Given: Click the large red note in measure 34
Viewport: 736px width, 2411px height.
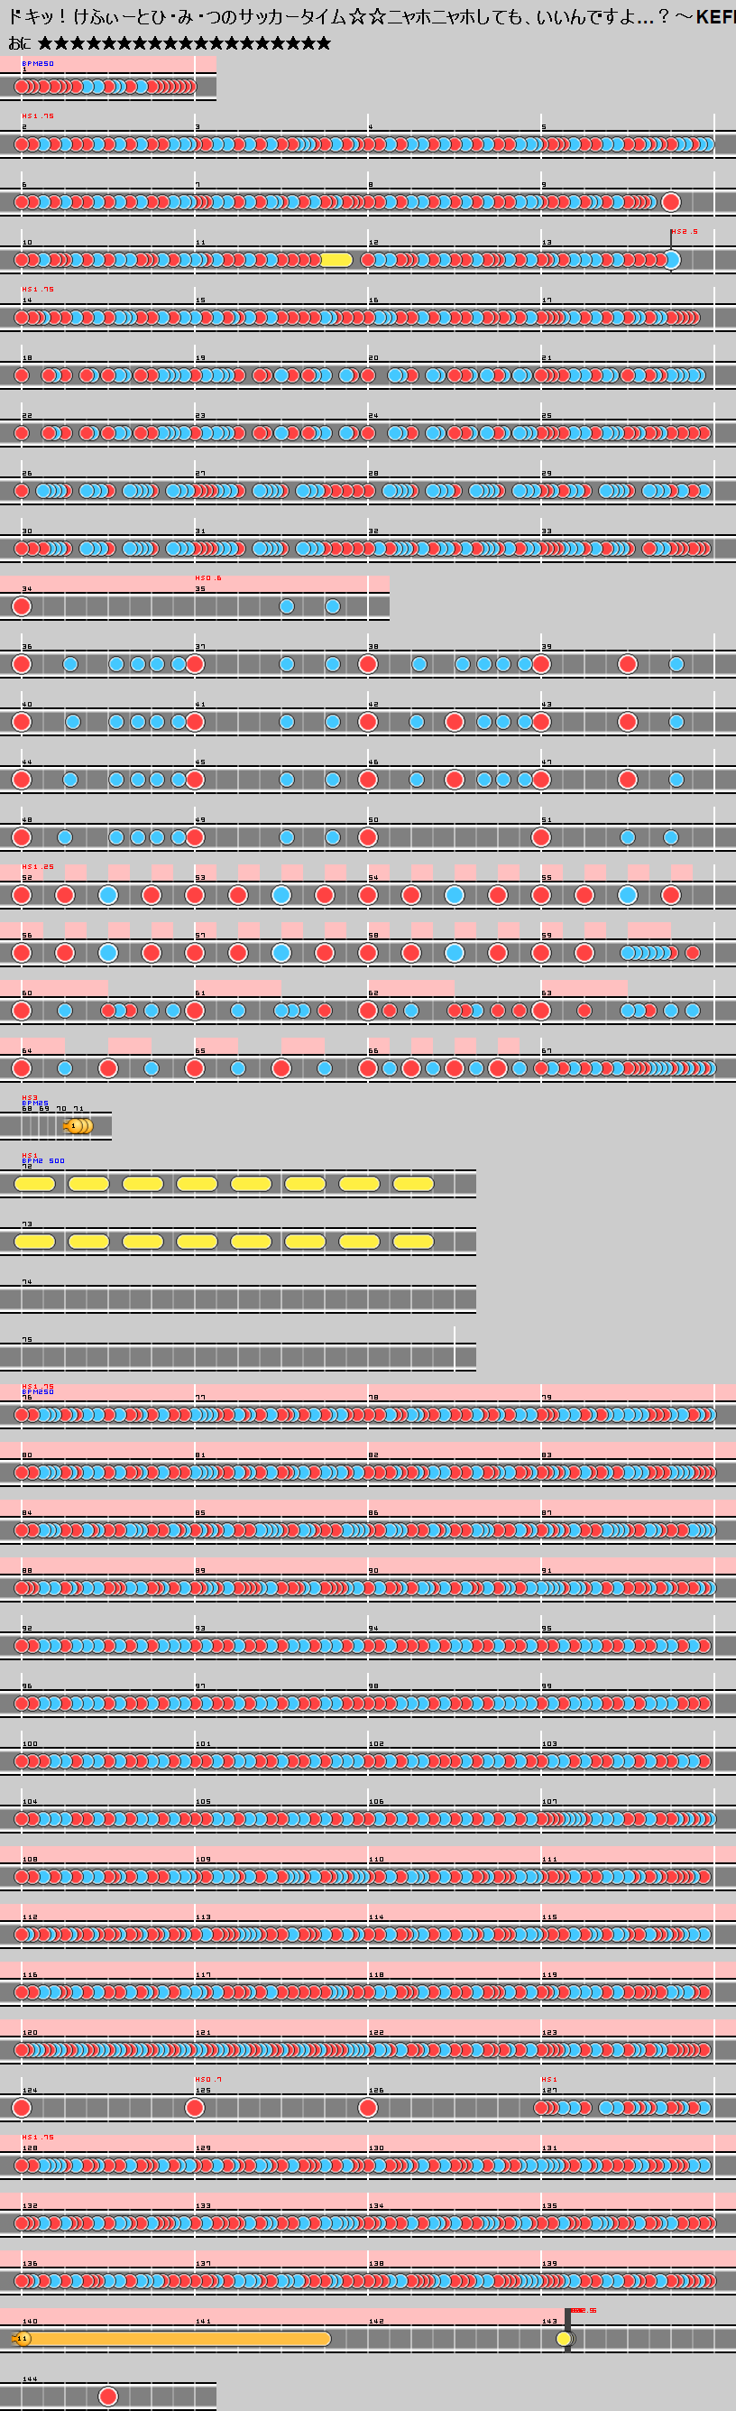Looking at the screenshot, I should coord(22,606).
